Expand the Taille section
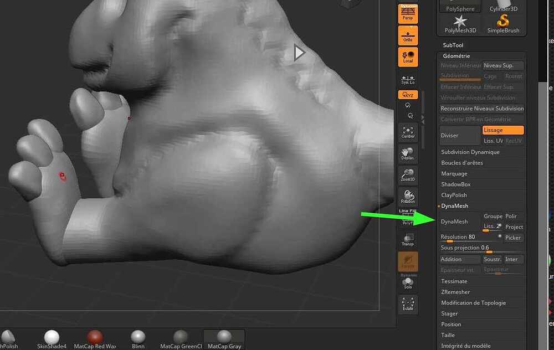 [448, 335]
